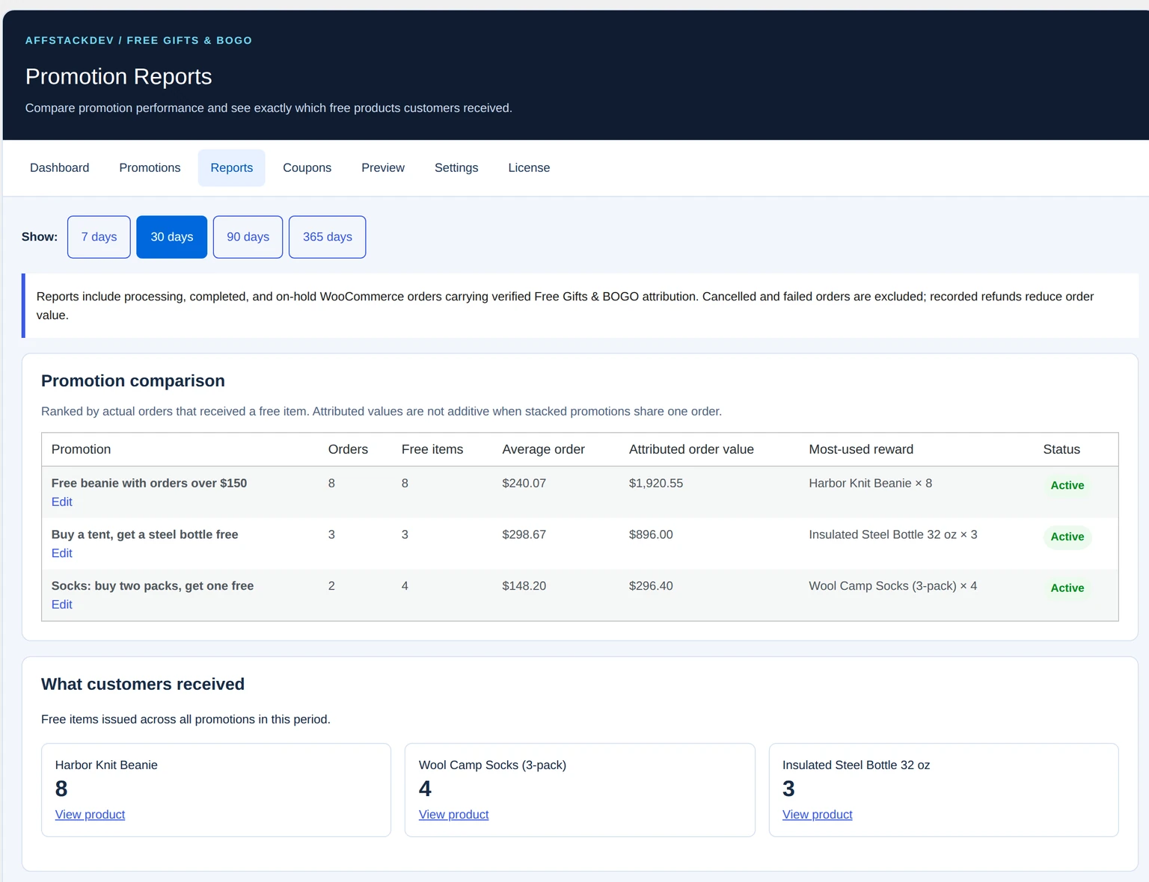View product for Wool Camp Socks
The image size is (1149, 882).
[453, 815]
